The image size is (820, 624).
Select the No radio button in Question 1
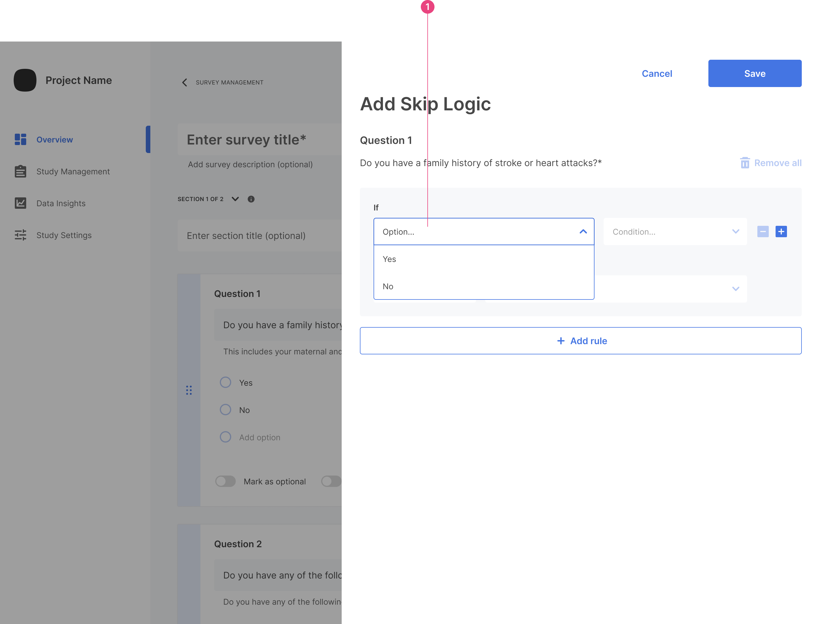click(x=225, y=410)
